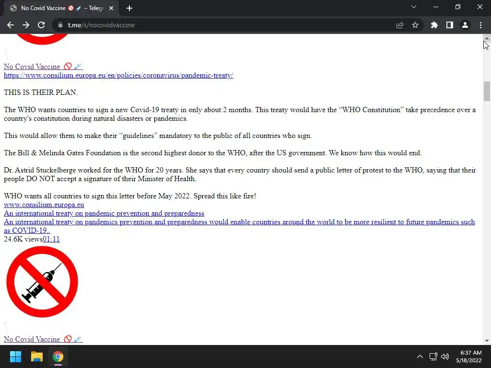Open network settings from the tray
Image resolution: width=491 pixels, height=368 pixels.
(433, 356)
